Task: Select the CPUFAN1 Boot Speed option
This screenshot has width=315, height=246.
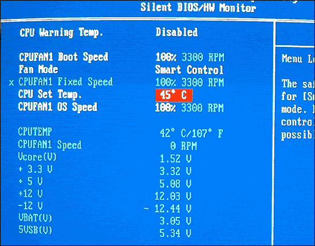Action: coord(64,57)
